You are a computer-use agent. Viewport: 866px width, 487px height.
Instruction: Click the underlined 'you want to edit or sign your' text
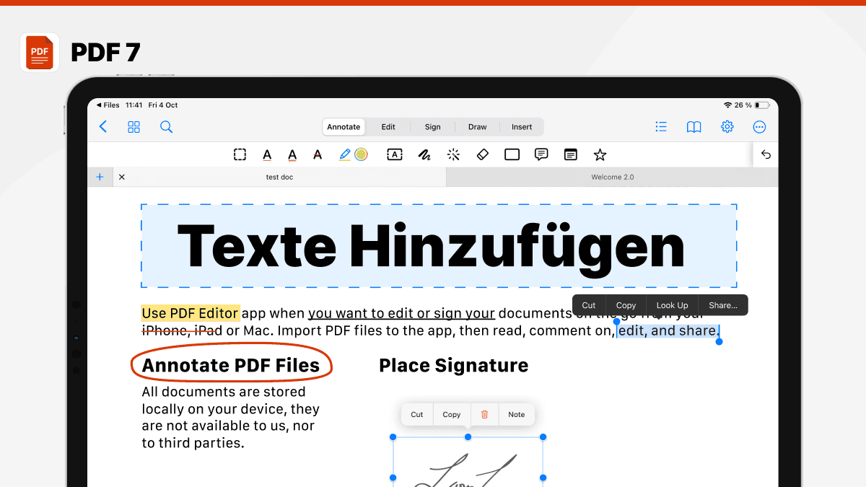(402, 313)
